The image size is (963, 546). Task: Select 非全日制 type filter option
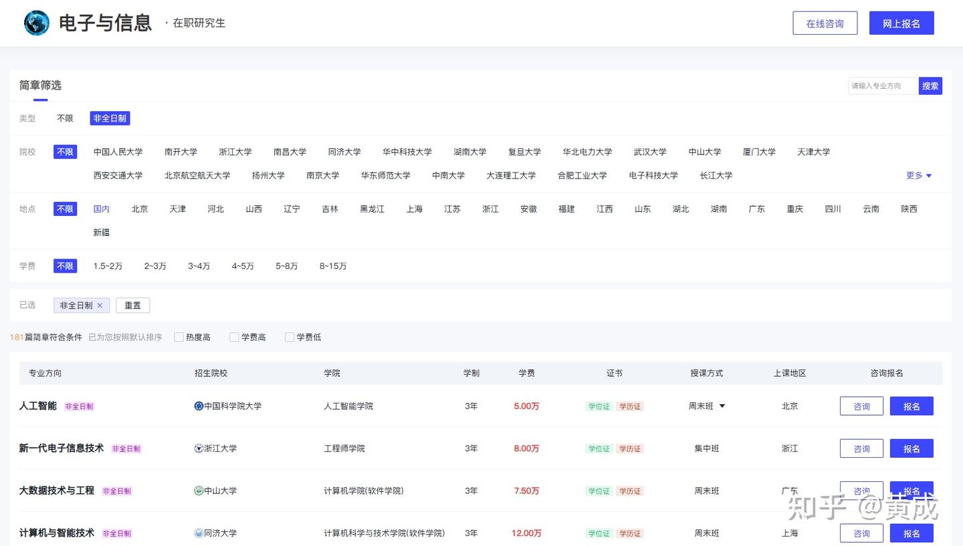[110, 118]
